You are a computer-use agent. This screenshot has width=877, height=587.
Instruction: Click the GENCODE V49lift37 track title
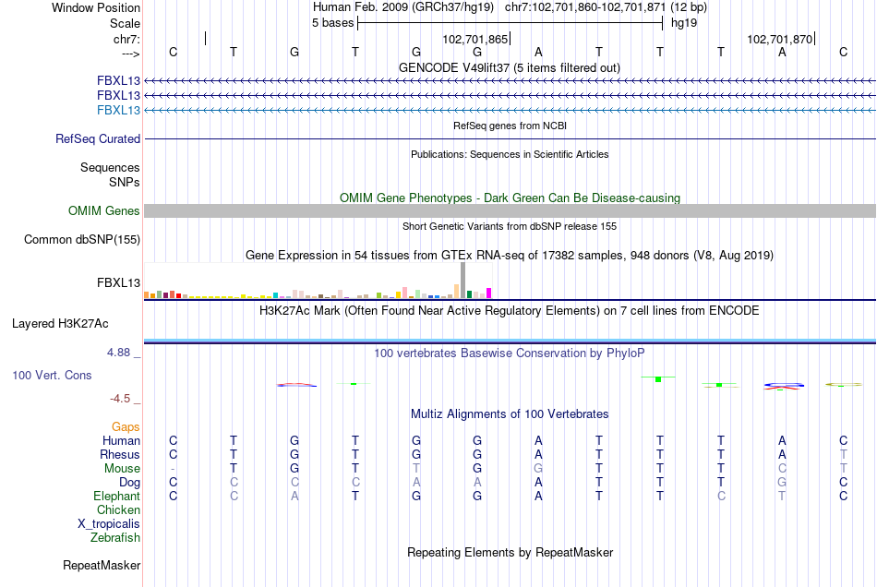click(509, 67)
